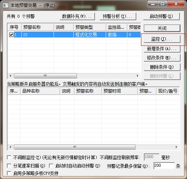Enable 启用多策略多核CPU支持 checkbox
Image resolution: width=187 pixels, height=179 pixels.
[x=9, y=173]
